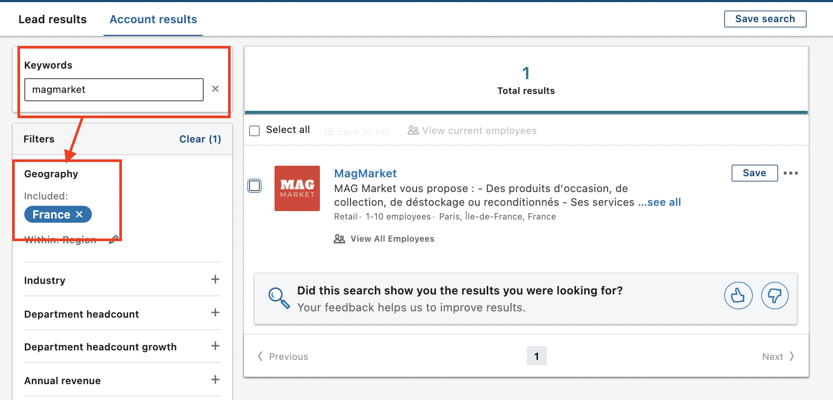Click the Paris, Île-de-France, France location text
This screenshot has height=400, width=833.
497,217
